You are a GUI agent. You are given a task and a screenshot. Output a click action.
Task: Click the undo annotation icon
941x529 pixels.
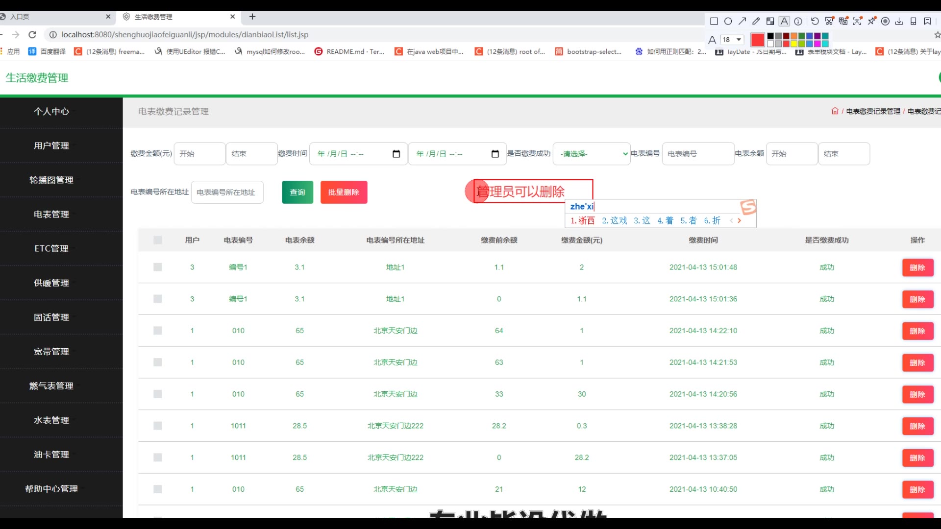click(x=815, y=21)
